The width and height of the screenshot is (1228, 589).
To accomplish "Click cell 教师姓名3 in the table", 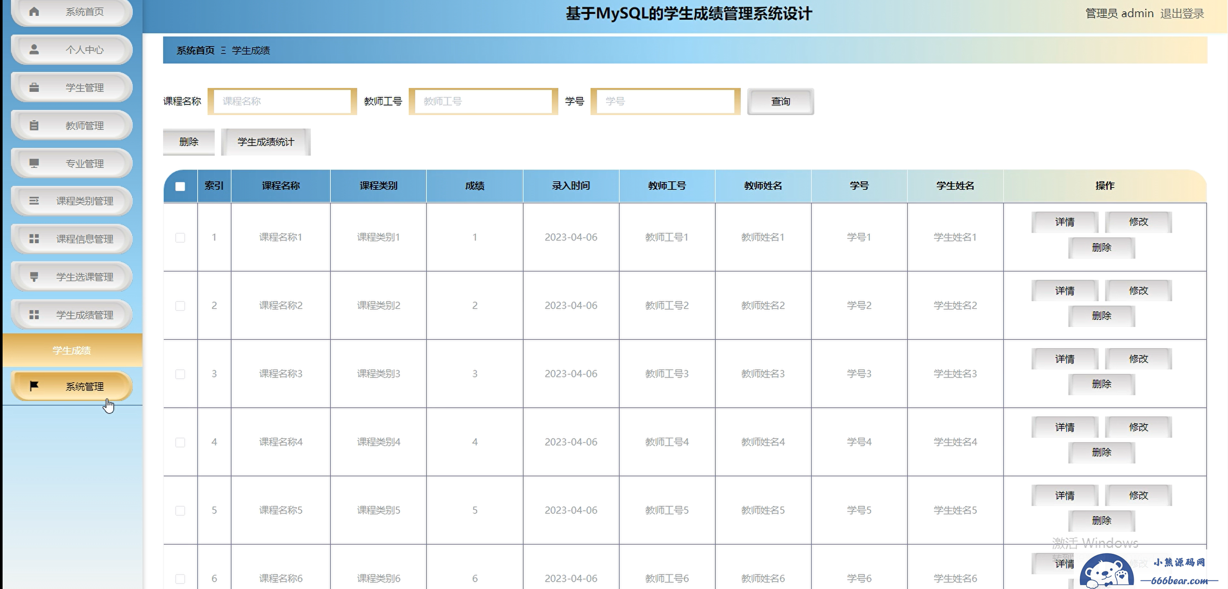I will click(763, 374).
